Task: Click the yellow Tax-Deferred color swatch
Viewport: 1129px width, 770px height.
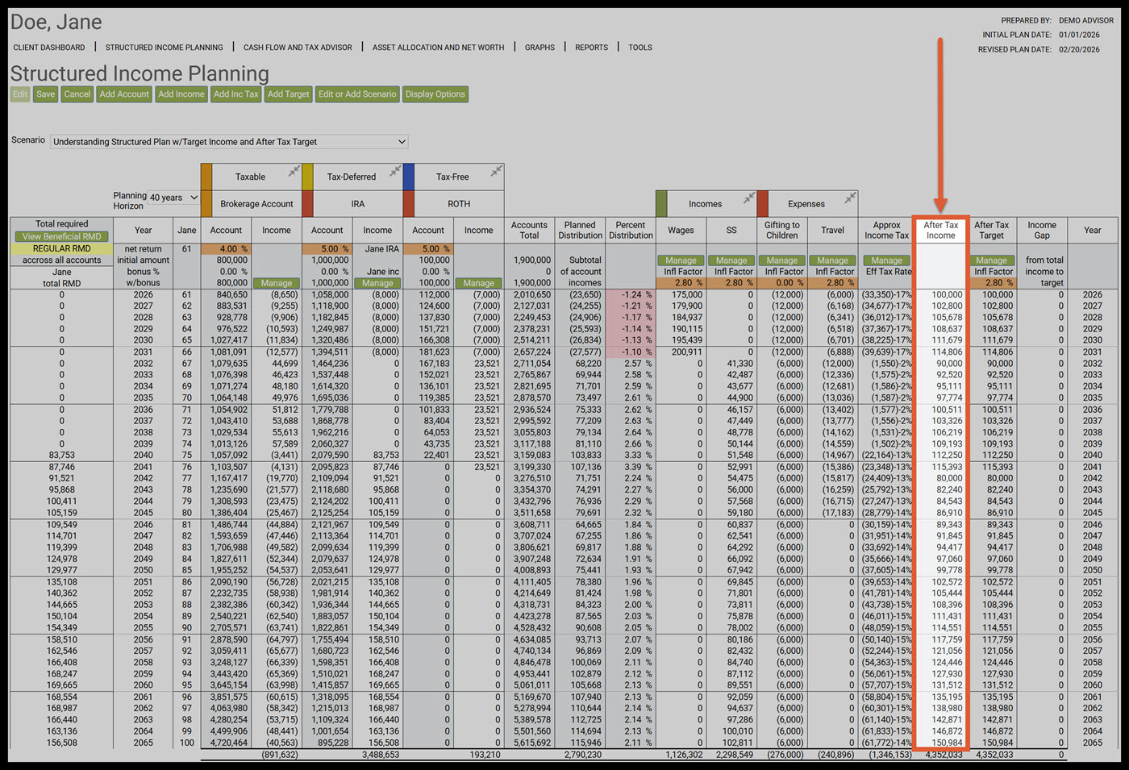Action: point(307,177)
